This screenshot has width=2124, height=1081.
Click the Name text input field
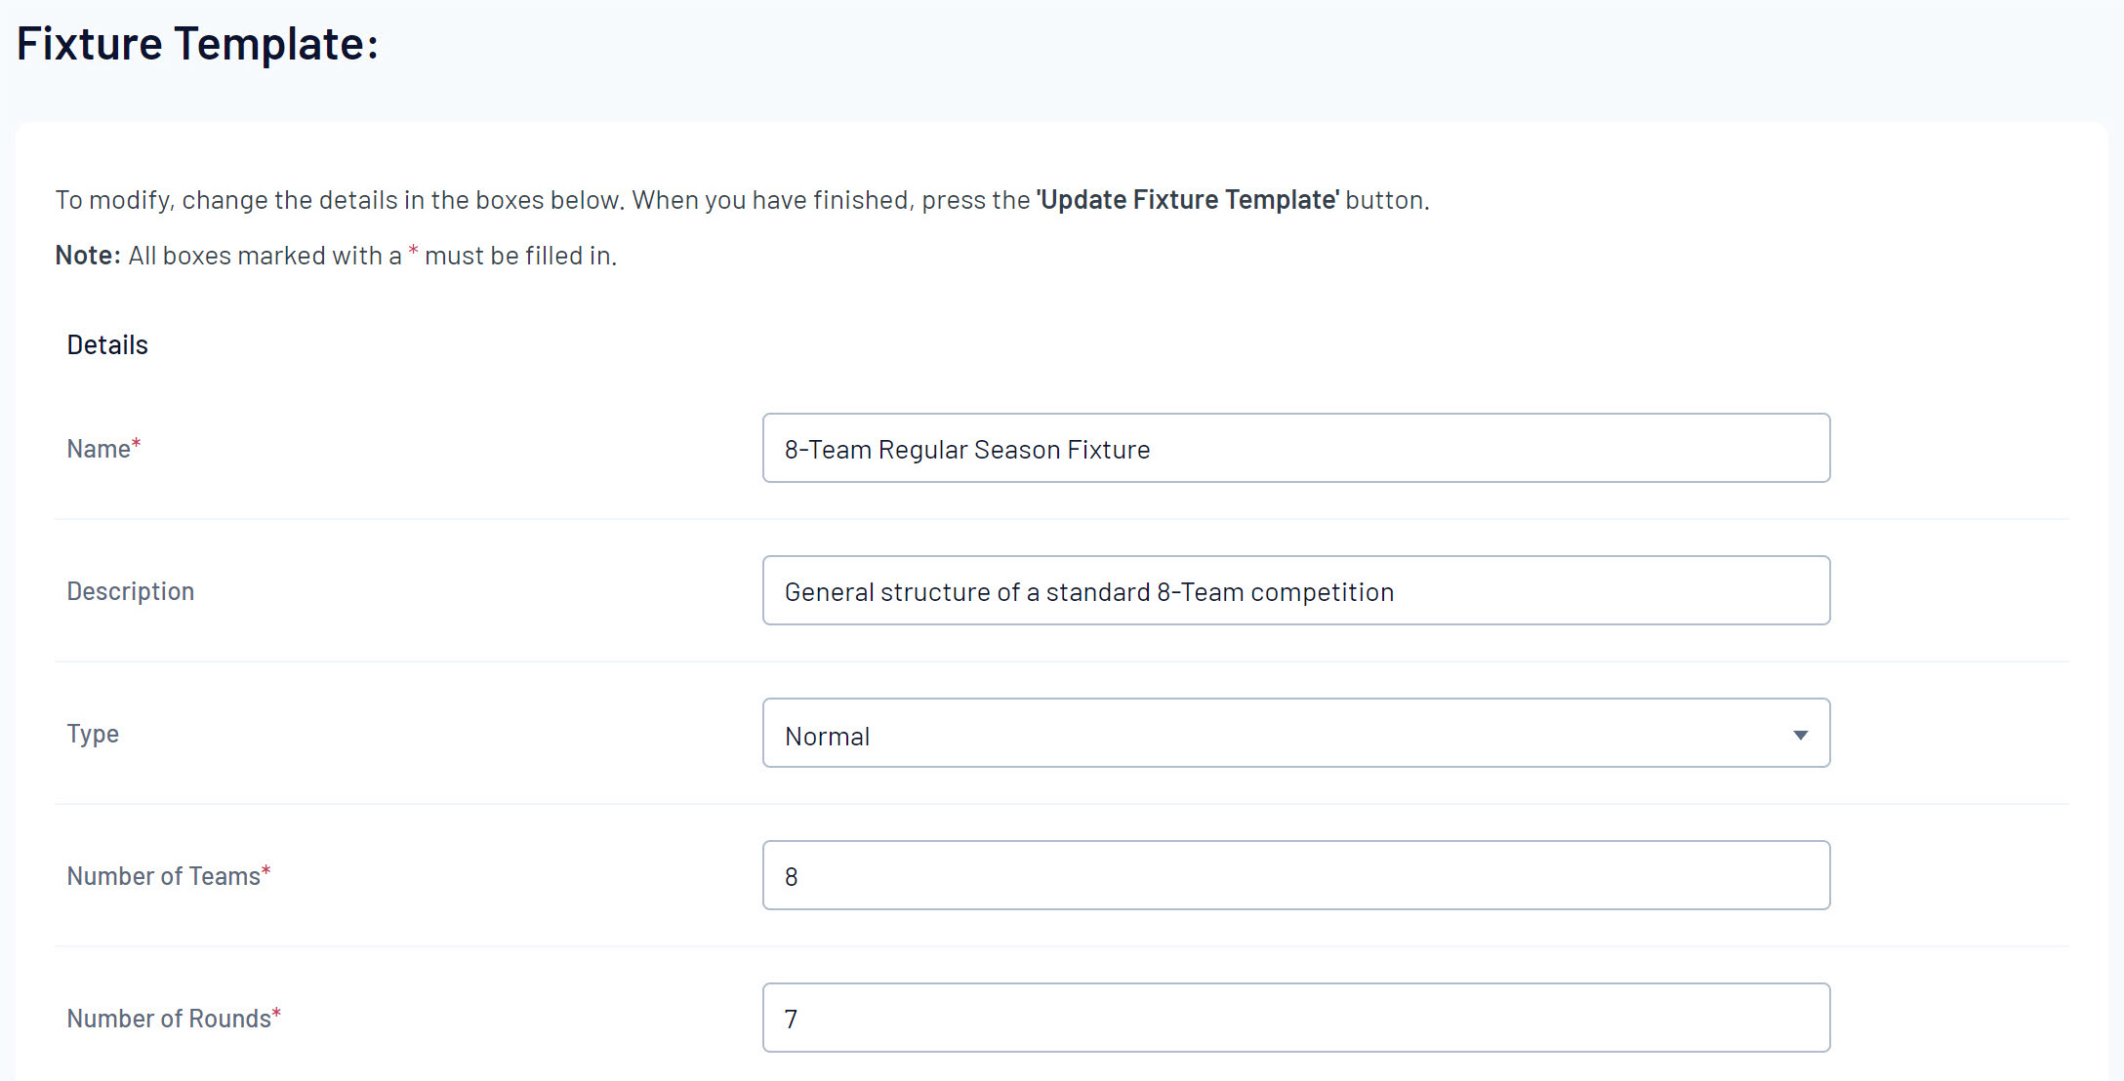(1295, 449)
